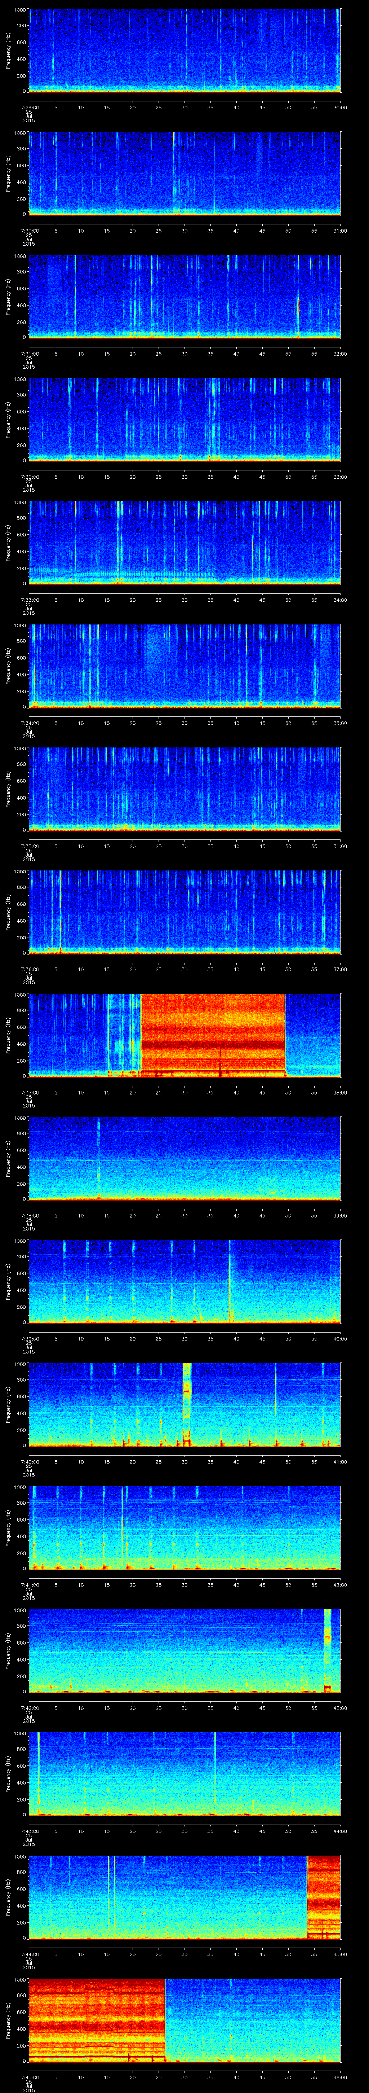Click the 7:40:00 start time label
369x2093 pixels.
[29, 1462]
